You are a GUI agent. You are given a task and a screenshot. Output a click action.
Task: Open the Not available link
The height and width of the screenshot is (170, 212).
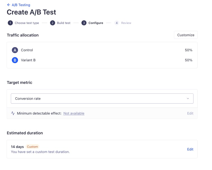[x=74, y=113]
